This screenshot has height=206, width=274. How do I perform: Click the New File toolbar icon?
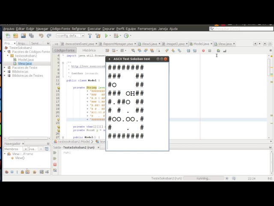[x=8, y=36]
